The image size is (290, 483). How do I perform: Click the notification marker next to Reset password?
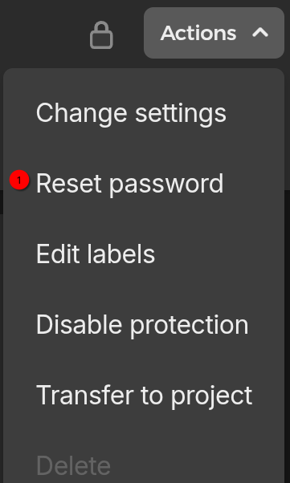[19, 181]
